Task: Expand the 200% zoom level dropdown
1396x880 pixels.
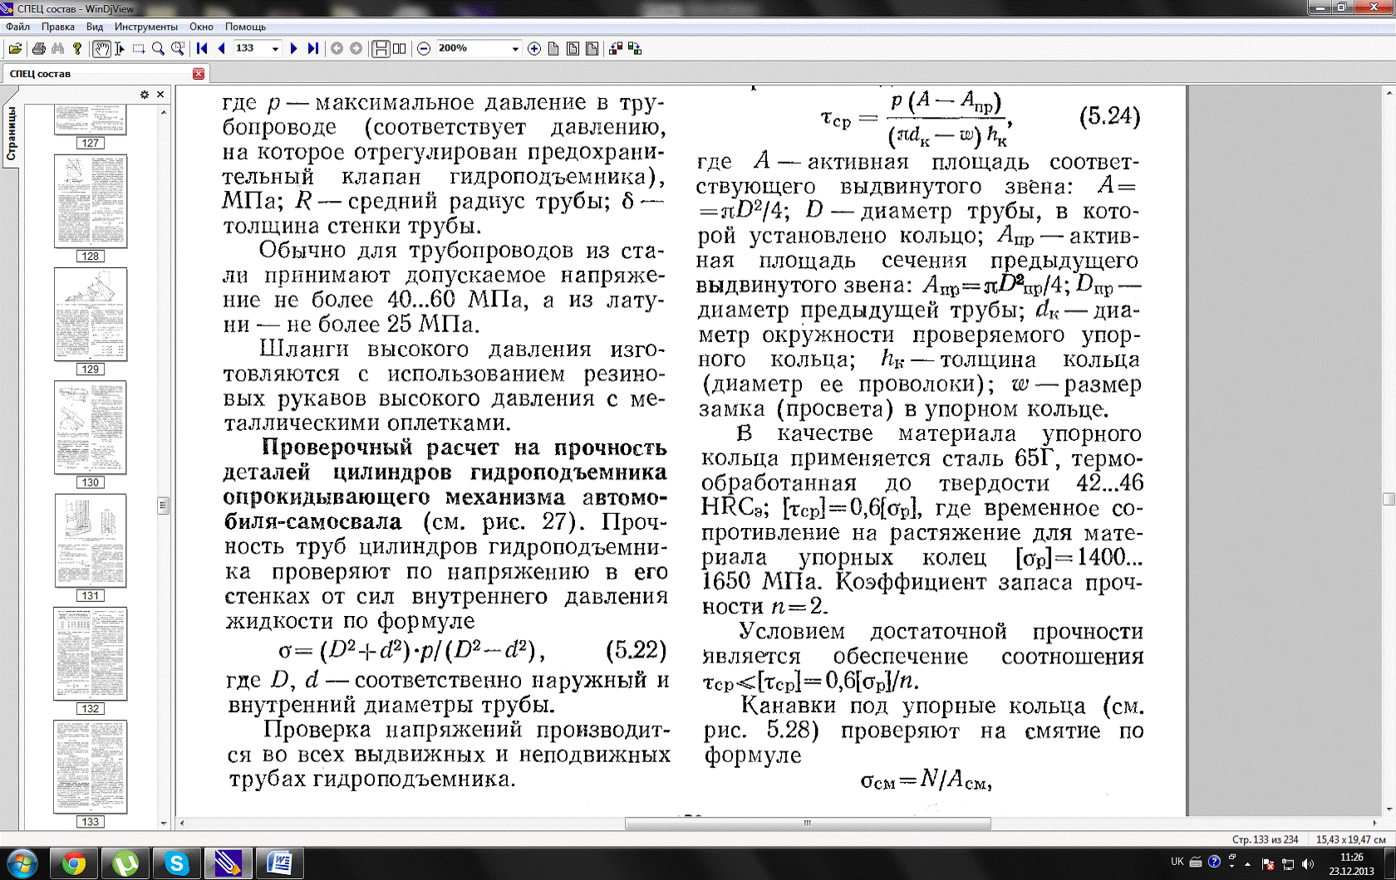Action: pos(514,49)
